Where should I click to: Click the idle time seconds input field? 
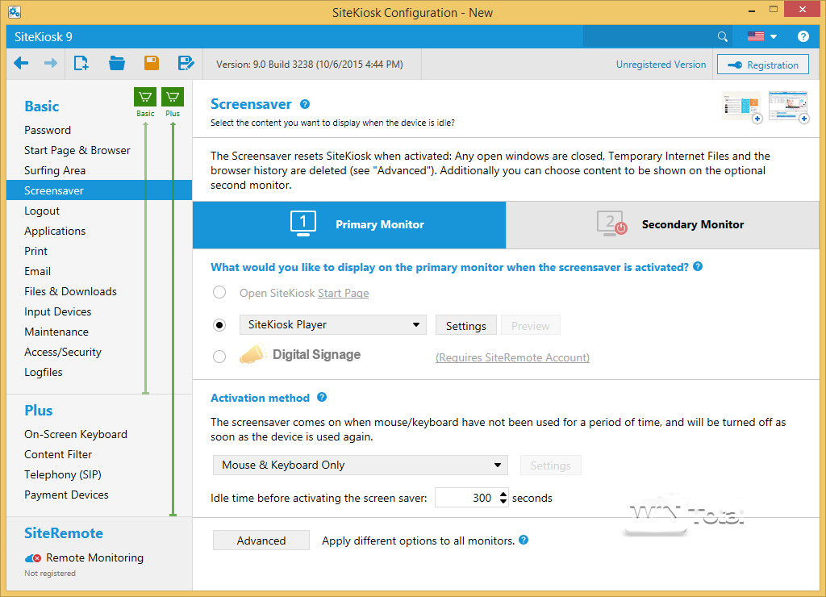pos(467,498)
